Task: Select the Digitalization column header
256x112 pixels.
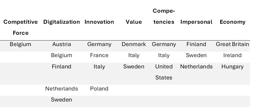Action: point(61,22)
